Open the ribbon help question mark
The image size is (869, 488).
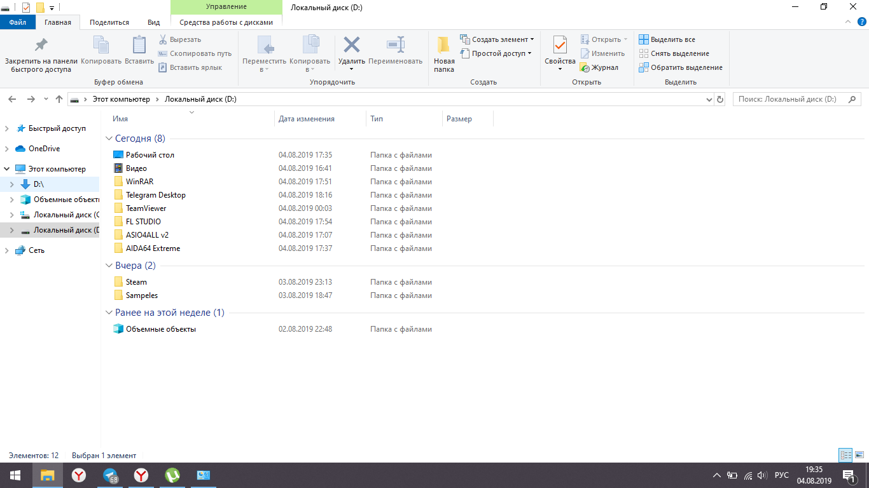[x=862, y=22]
